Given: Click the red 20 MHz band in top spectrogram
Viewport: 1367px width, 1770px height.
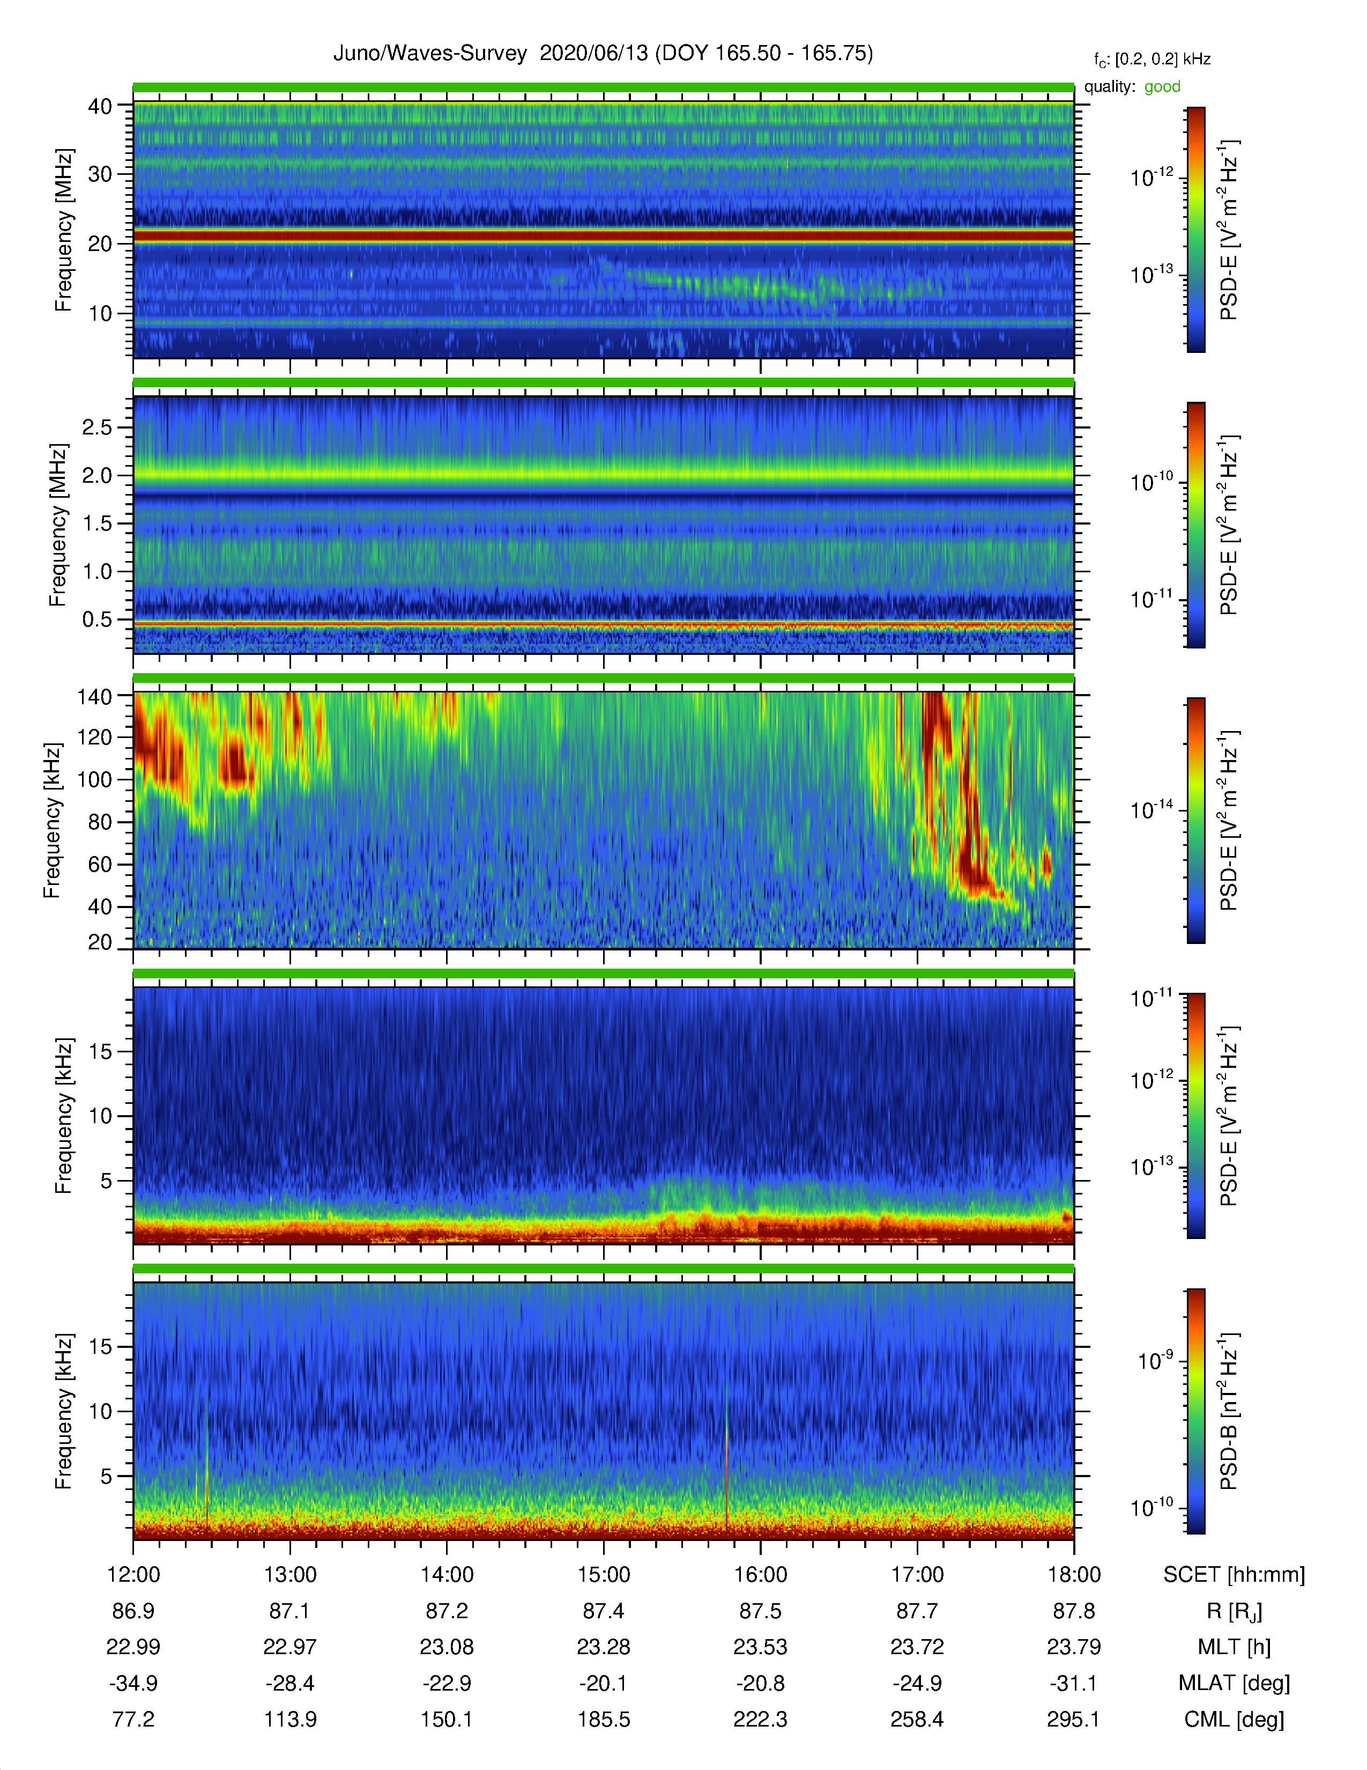Looking at the screenshot, I should pyautogui.click(x=603, y=236).
